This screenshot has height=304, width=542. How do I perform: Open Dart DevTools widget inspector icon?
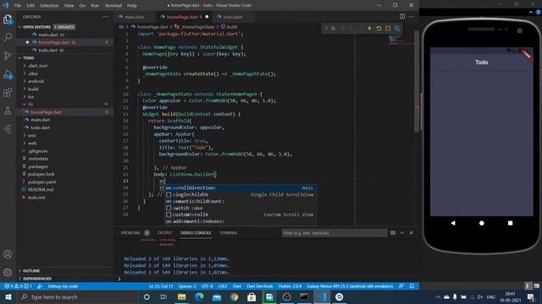[397, 29]
